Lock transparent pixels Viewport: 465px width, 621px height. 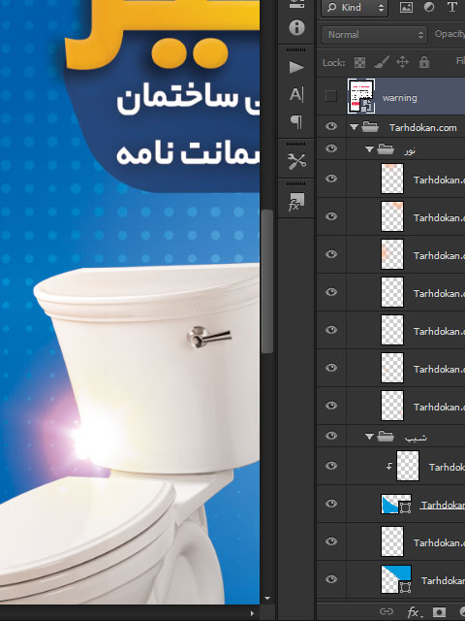coord(359,62)
